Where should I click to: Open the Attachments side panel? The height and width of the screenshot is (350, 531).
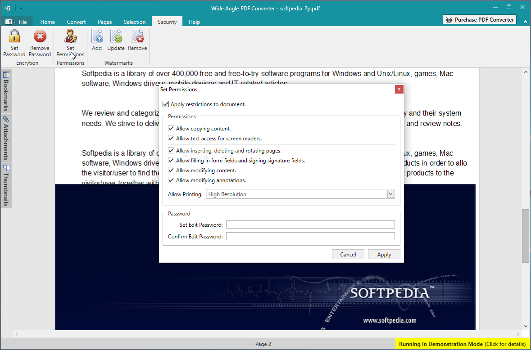pyautogui.click(x=6, y=138)
